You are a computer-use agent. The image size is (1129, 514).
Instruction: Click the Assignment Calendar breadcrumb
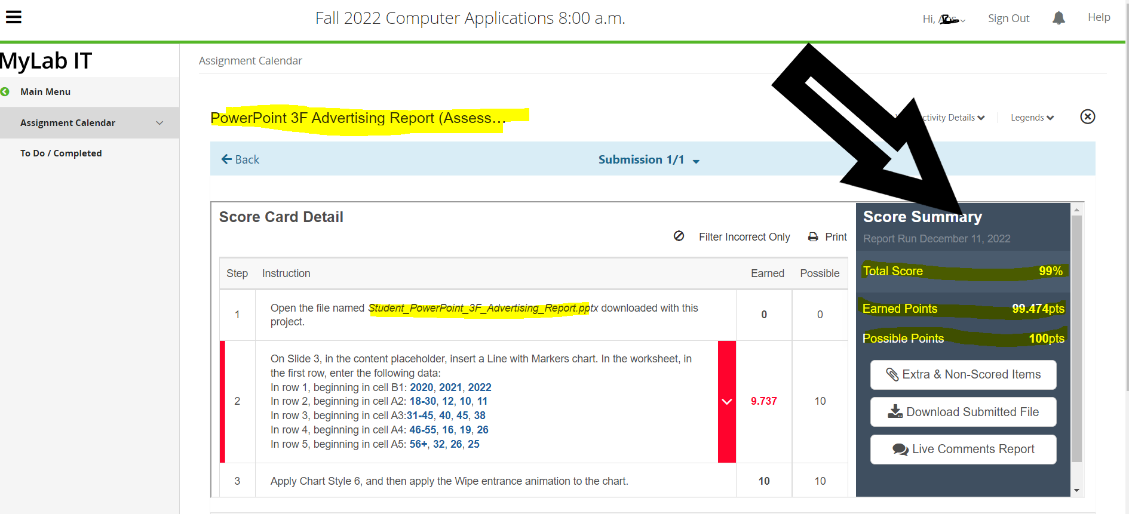coord(250,61)
